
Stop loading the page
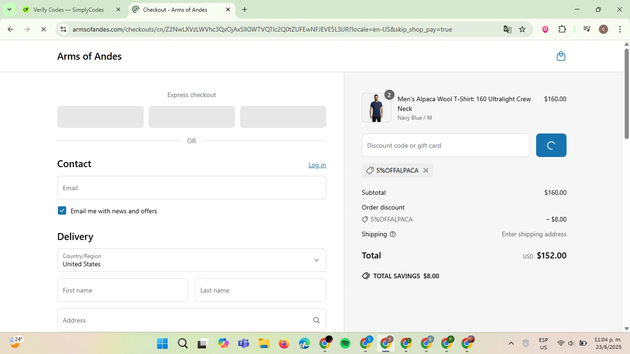[x=43, y=29]
